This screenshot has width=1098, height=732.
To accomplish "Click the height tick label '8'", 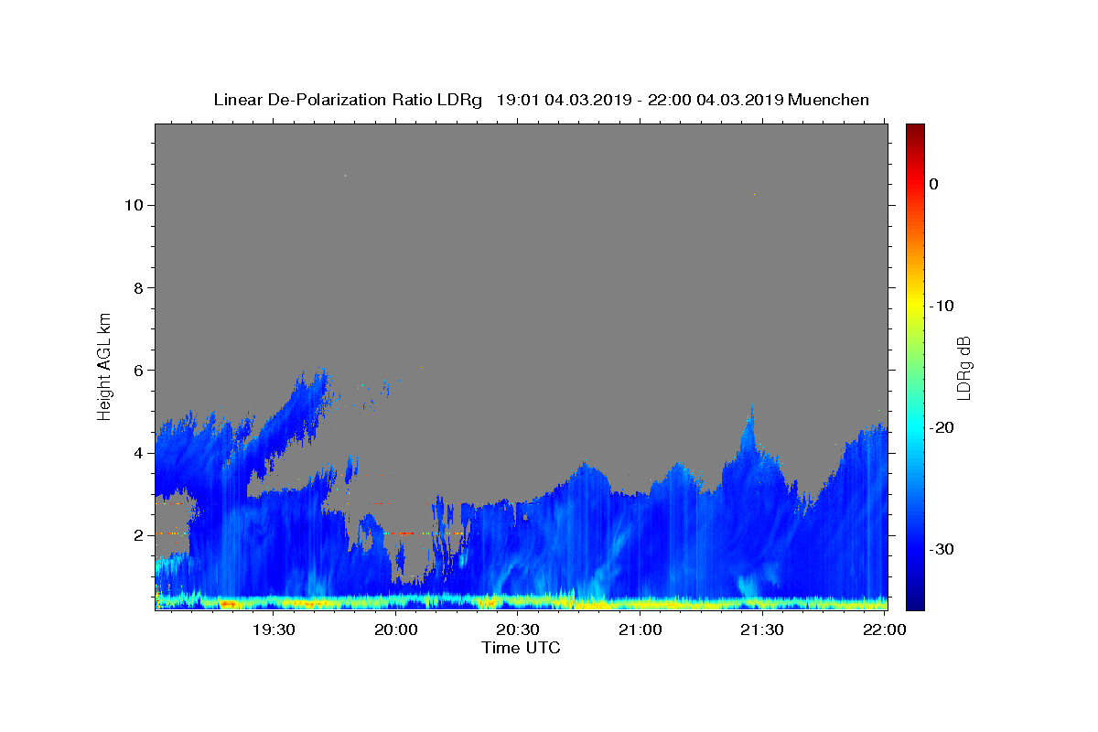I will pyautogui.click(x=137, y=287).
